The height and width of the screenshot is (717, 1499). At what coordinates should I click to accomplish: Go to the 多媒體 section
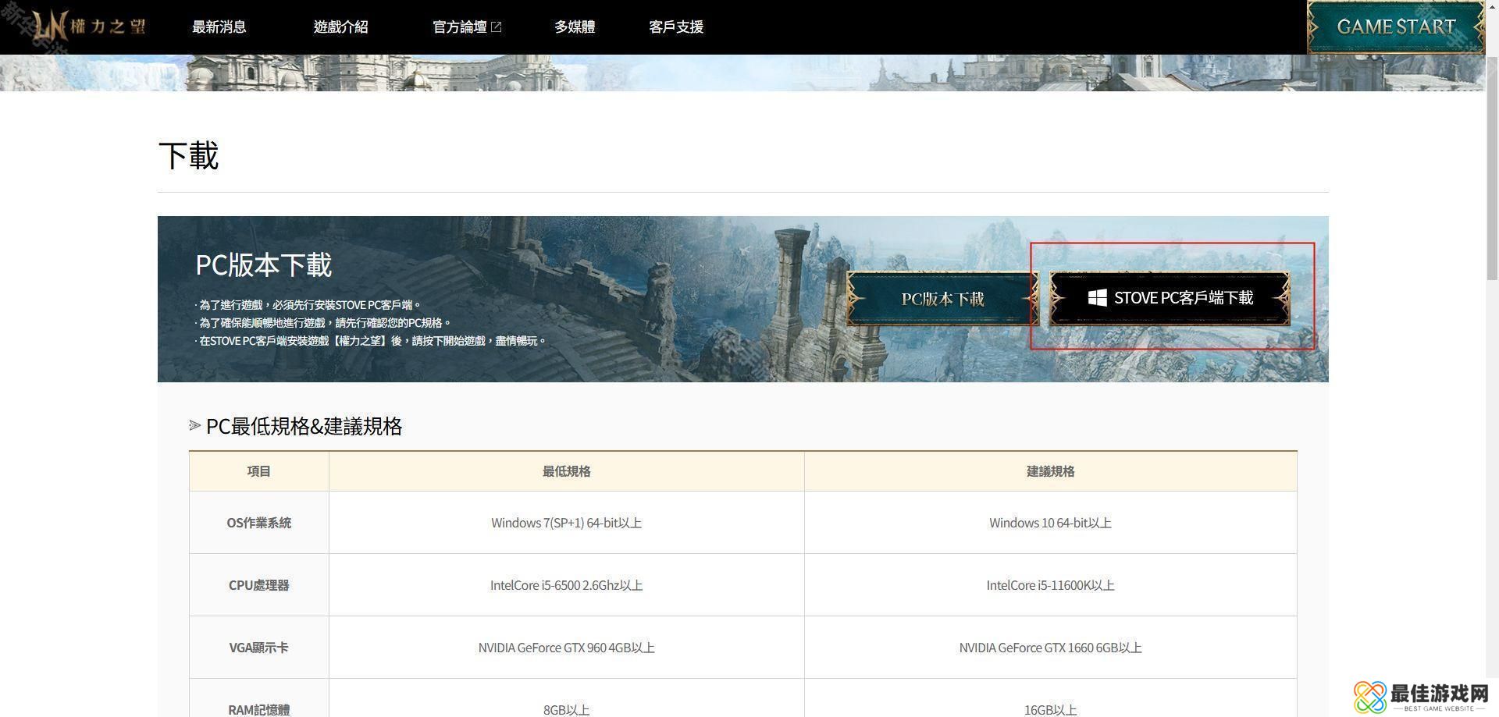(x=575, y=27)
